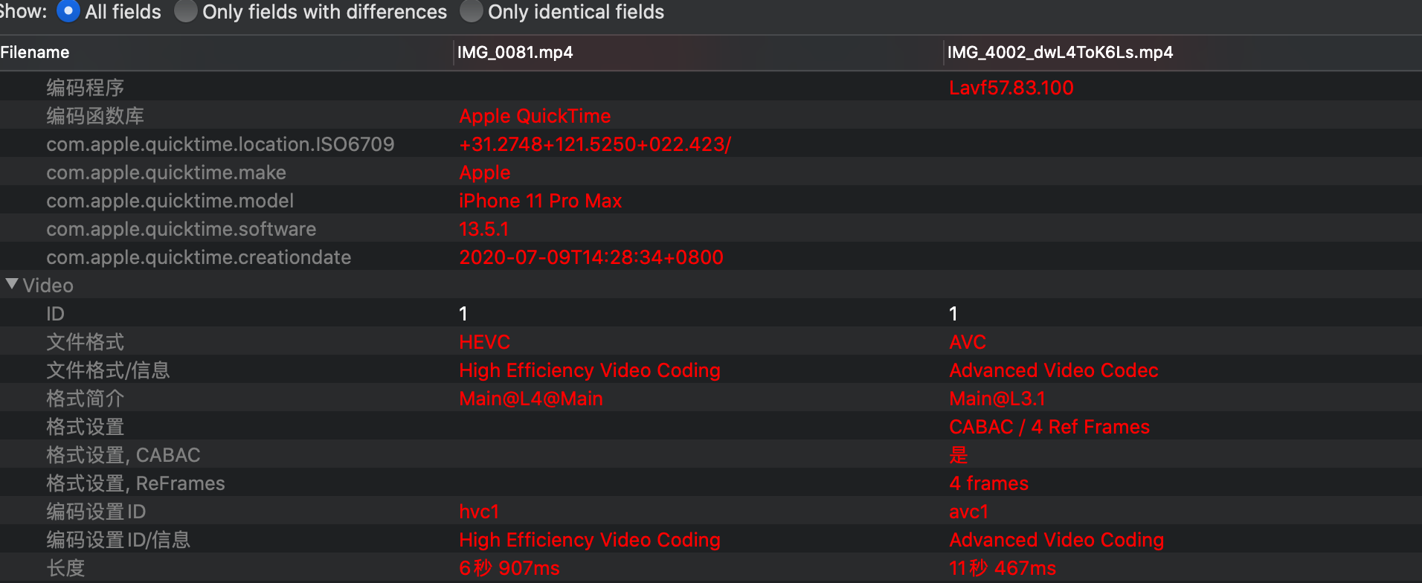The height and width of the screenshot is (583, 1422).
Task: Click the IMG_0081.mp4 column header
Action: [515, 52]
